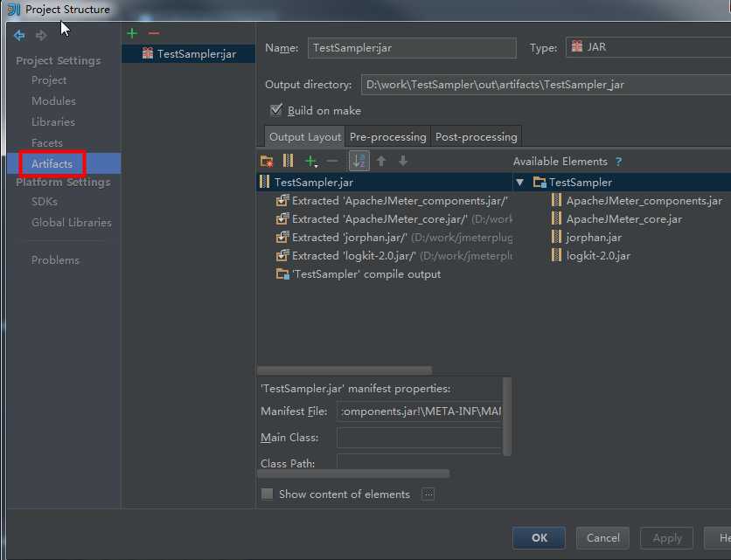Image resolution: width=731 pixels, height=560 pixels.
Task: Click the Output directory field
Action: 546,85
